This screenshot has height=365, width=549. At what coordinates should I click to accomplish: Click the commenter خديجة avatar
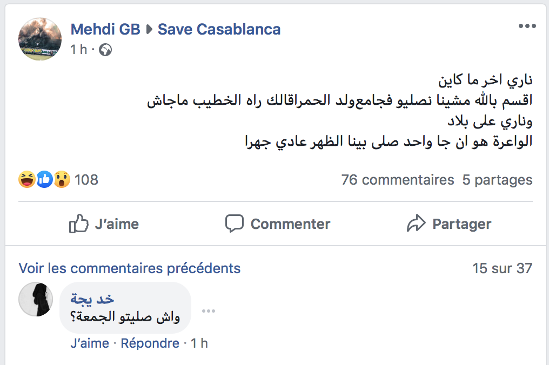tap(36, 299)
